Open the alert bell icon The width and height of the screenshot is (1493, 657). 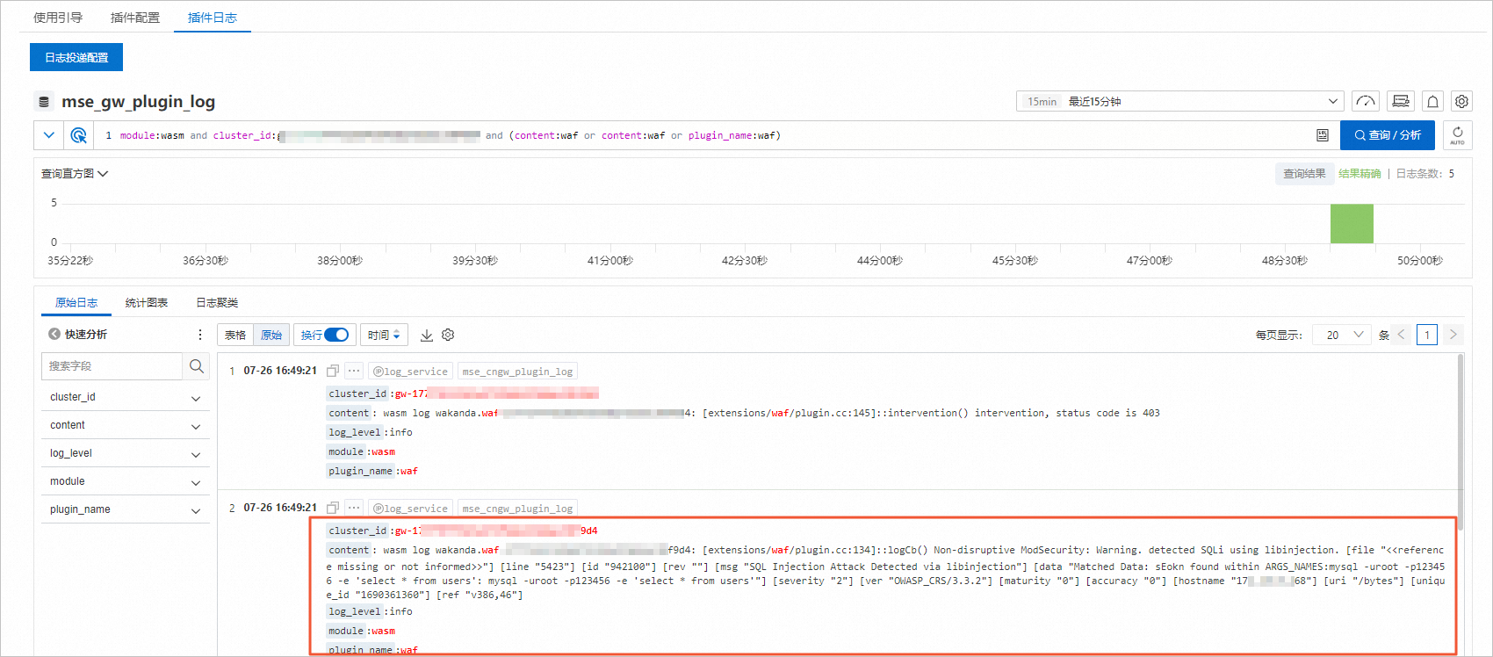tap(1432, 101)
